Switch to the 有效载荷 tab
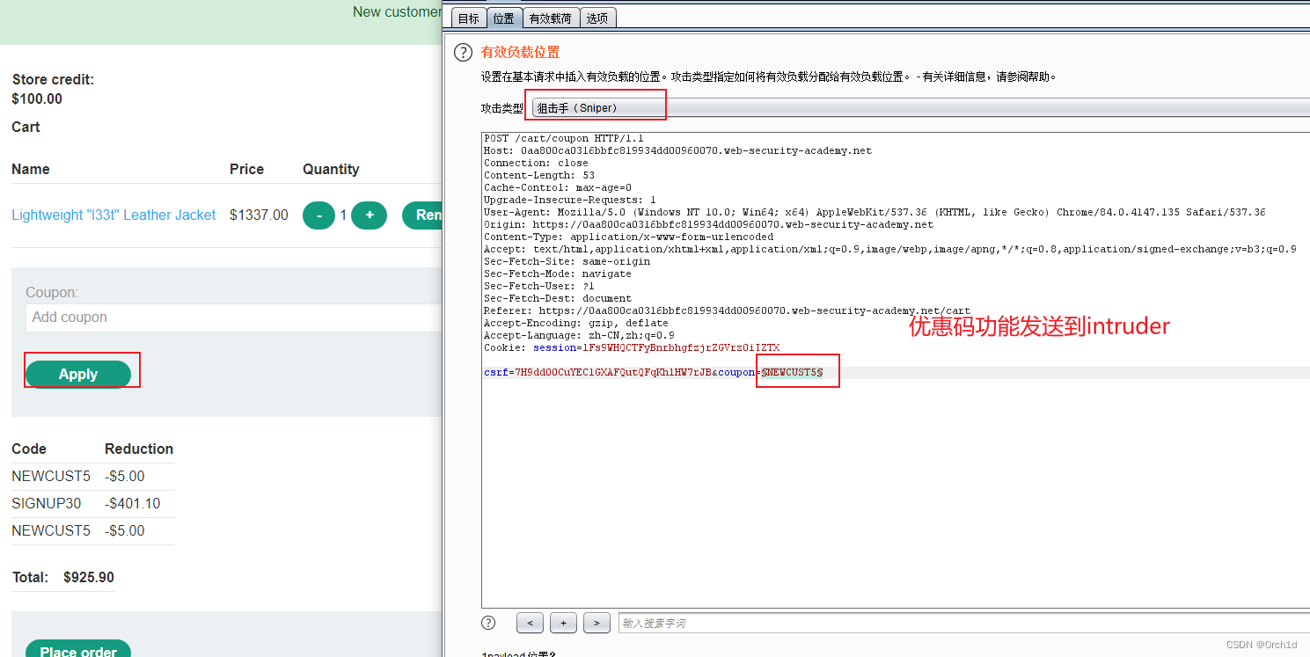1310x657 pixels. coord(551,18)
